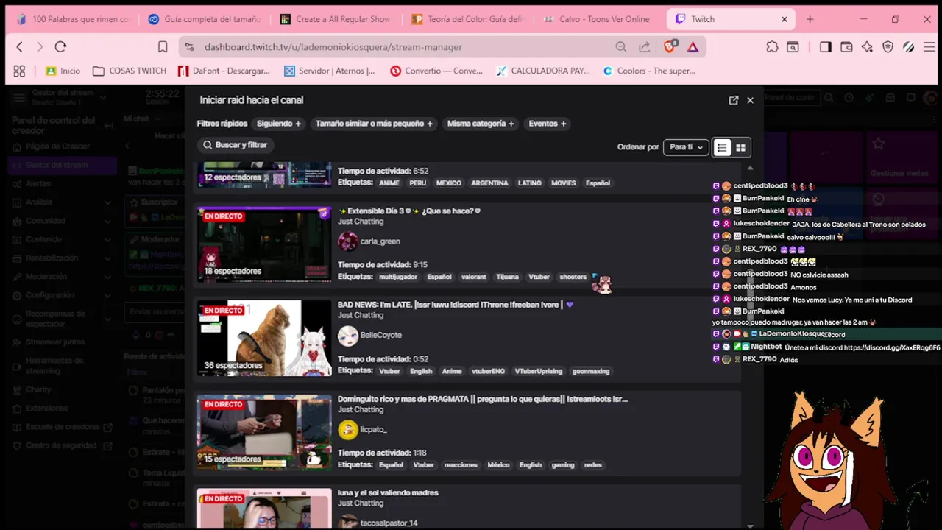Open 'Extensible Día 3' stream title

point(409,211)
